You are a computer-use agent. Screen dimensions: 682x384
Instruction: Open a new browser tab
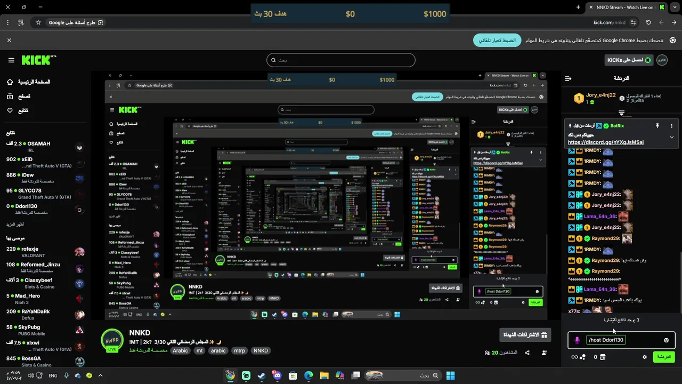(x=578, y=7)
